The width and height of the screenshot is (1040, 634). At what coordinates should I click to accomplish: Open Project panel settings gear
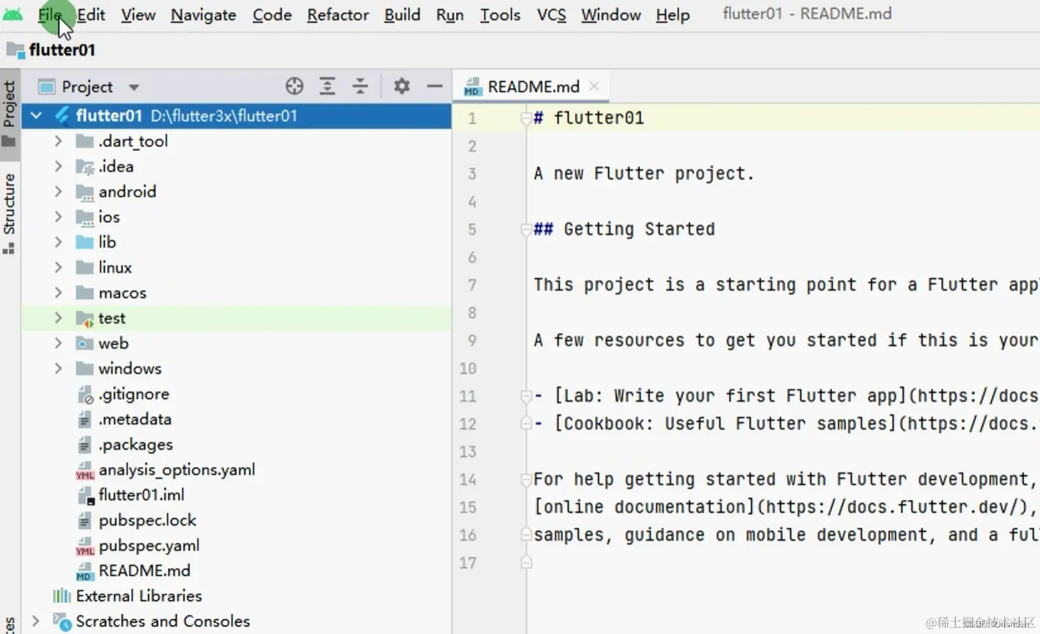click(x=402, y=86)
